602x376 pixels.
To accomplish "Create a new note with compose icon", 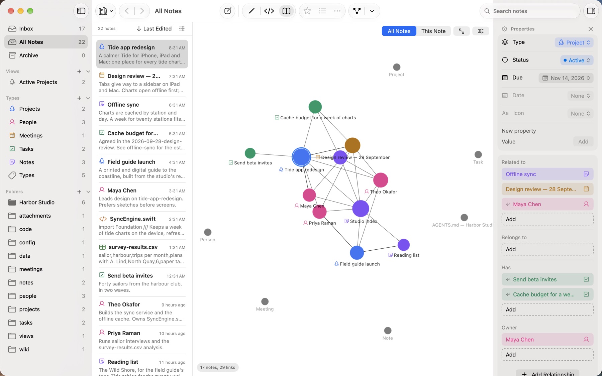I will pyautogui.click(x=227, y=11).
